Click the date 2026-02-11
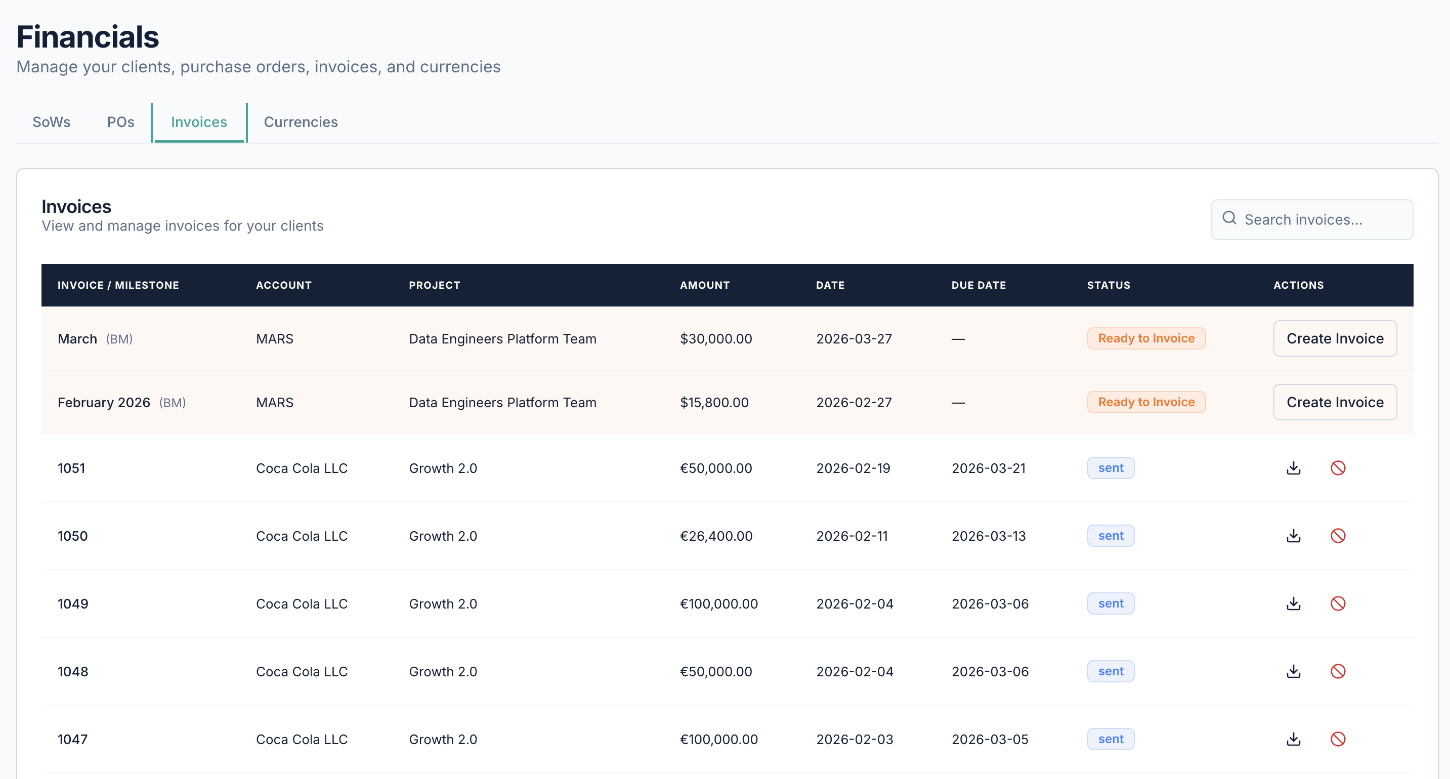Viewport: 1450px width, 779px height. coord(851,536)
